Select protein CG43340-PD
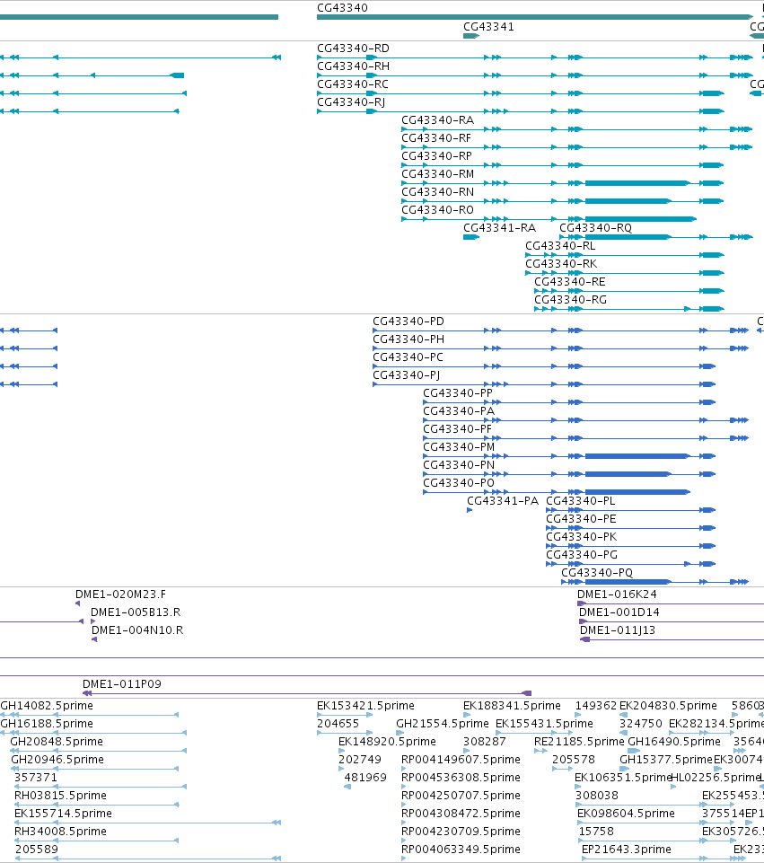764x863 pixels. (x=408, y=321)
